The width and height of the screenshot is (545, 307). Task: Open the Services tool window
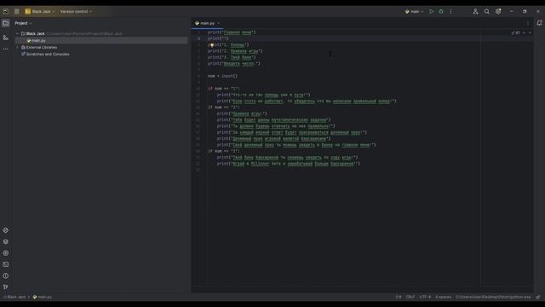[6, 253]
